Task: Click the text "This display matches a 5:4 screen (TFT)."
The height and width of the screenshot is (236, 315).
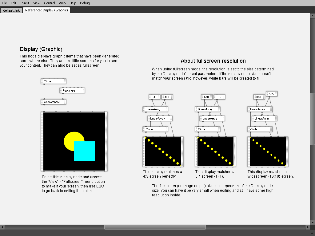Action: pyautogui.click(x=215, y=174)
